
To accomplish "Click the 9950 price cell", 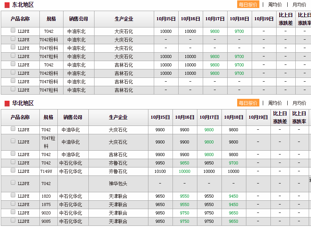I will point(160,163).
